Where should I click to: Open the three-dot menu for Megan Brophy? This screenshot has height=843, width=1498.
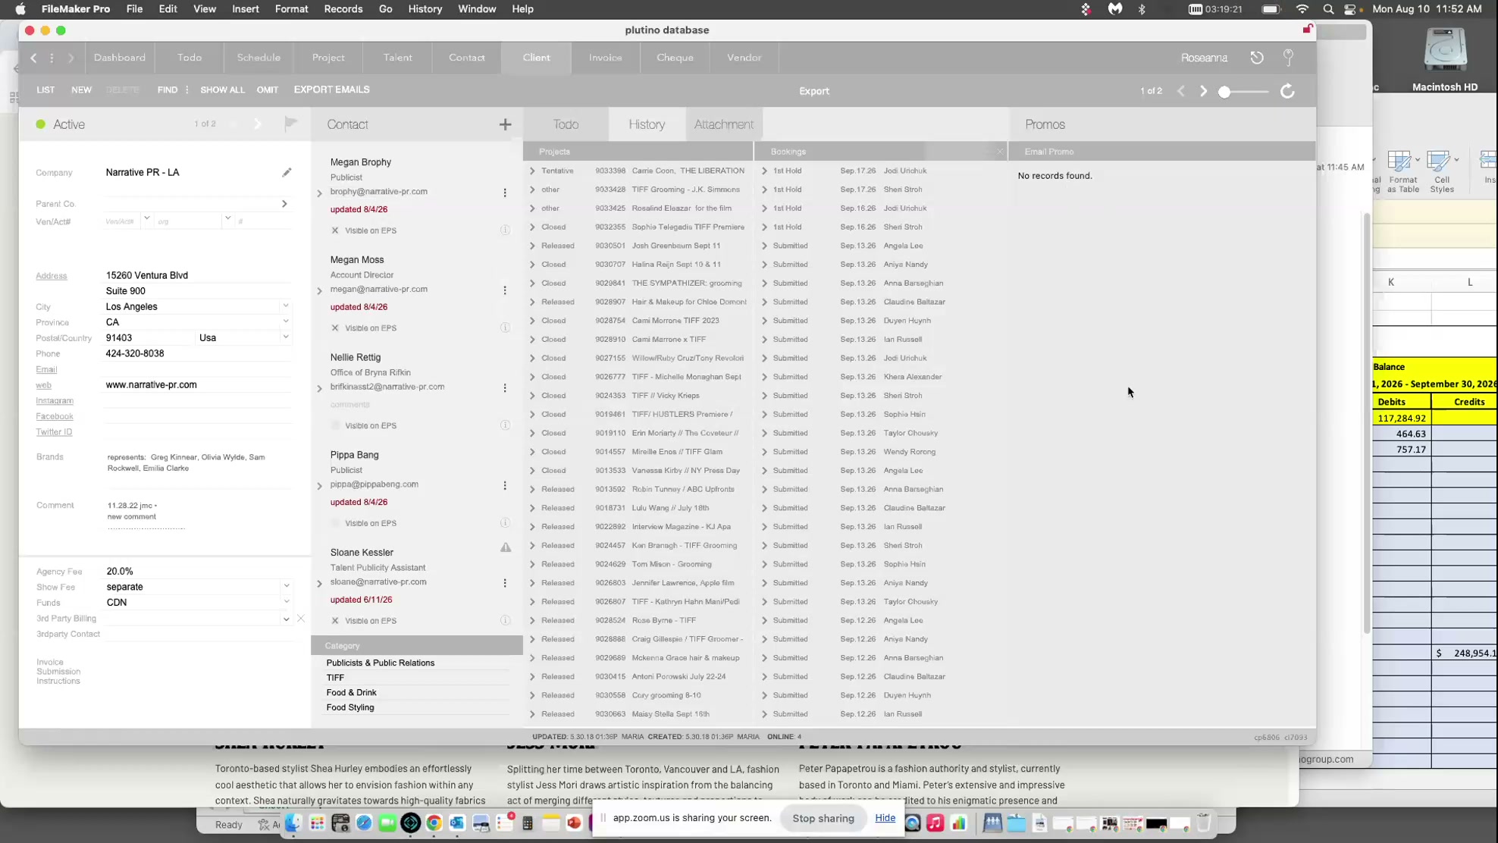click(505, 193)
